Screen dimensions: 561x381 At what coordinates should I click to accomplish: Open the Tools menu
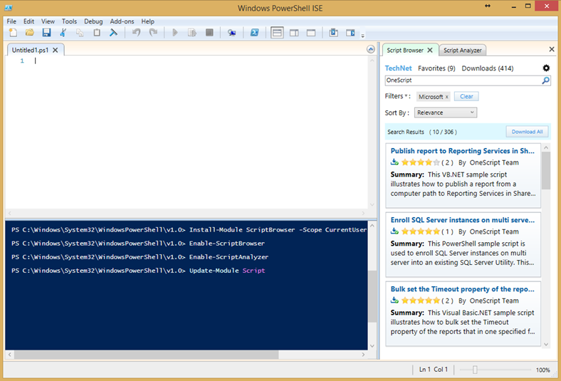[69, 21]
